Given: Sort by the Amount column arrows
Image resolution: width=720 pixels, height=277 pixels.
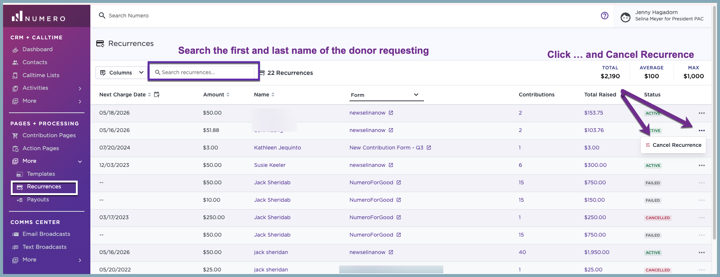Looking at the screenshot, I should (228, 95).
